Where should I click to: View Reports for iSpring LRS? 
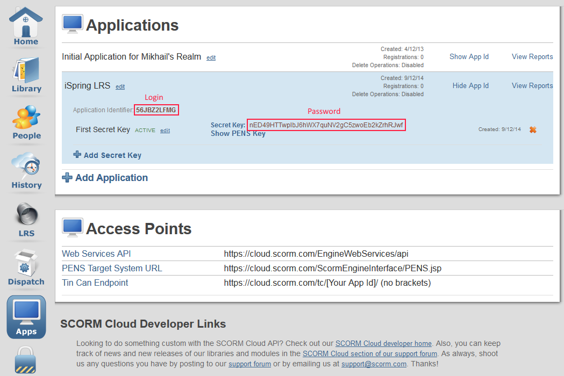pyautogui.click(x=532, y=85)
